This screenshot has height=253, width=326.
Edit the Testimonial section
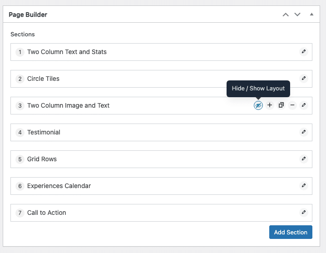304,132
